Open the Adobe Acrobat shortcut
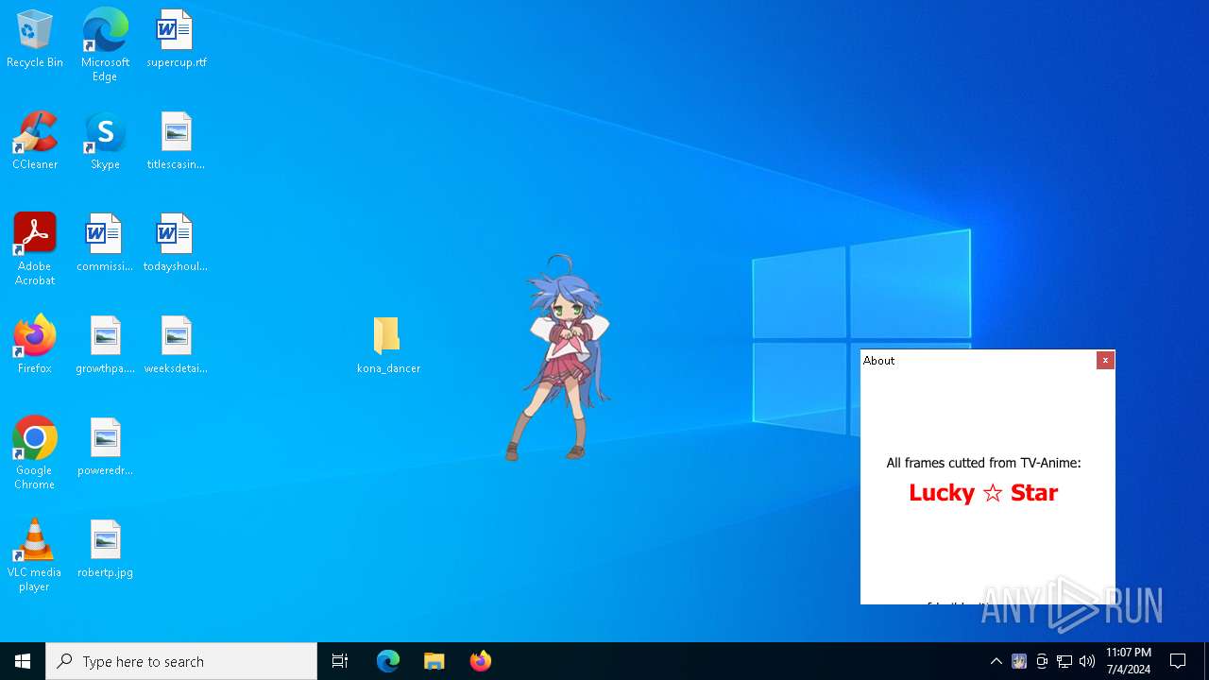This screenshot has height=680, width=1209. click(35, 249)
